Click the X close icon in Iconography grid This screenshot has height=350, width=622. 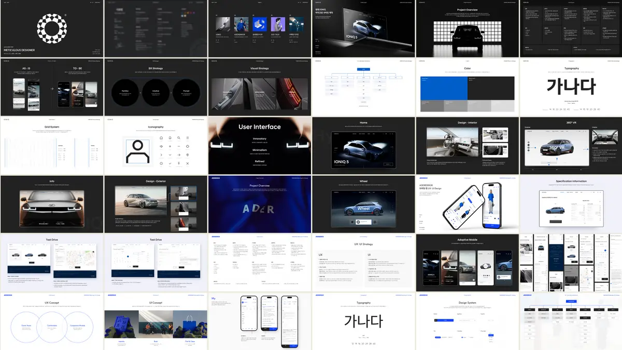point(188,164)
